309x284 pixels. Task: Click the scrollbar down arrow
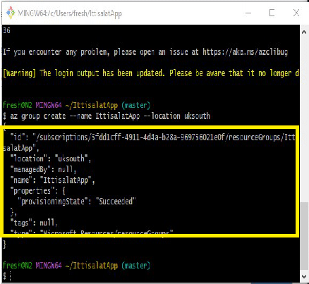(304, 276)
